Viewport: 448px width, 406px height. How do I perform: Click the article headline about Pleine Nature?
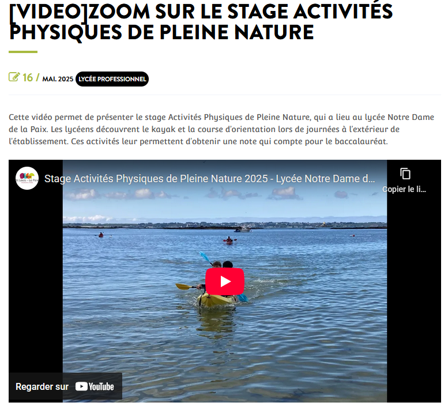[201, 22]
